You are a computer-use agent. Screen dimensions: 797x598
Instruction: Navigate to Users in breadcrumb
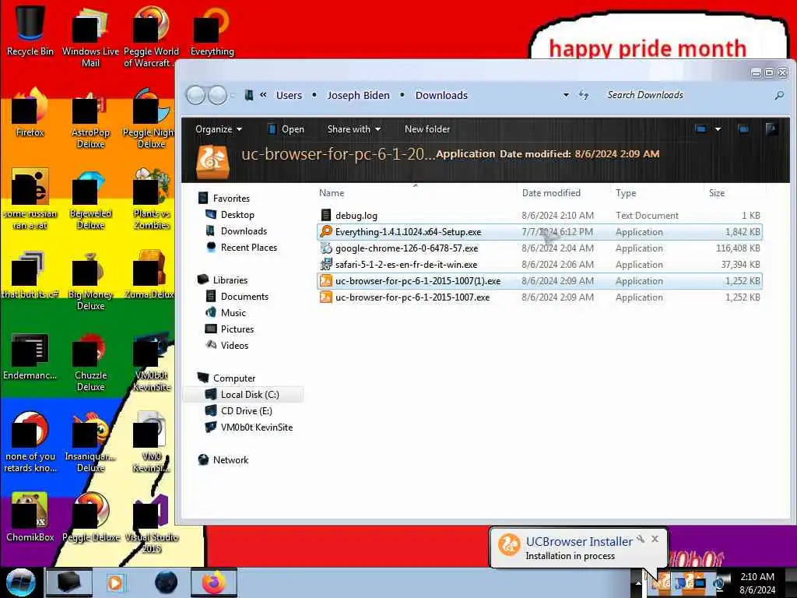coord(289,95)
